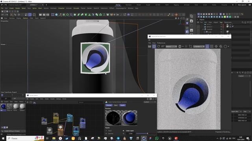This screenshot has height=141, width=252.
Task: Open the Custom dropdown in Node Editor
Action: coord(150,102)
